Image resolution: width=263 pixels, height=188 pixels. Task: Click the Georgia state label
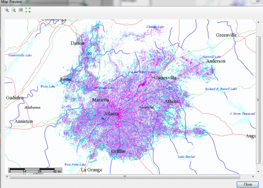pos(146,107)
